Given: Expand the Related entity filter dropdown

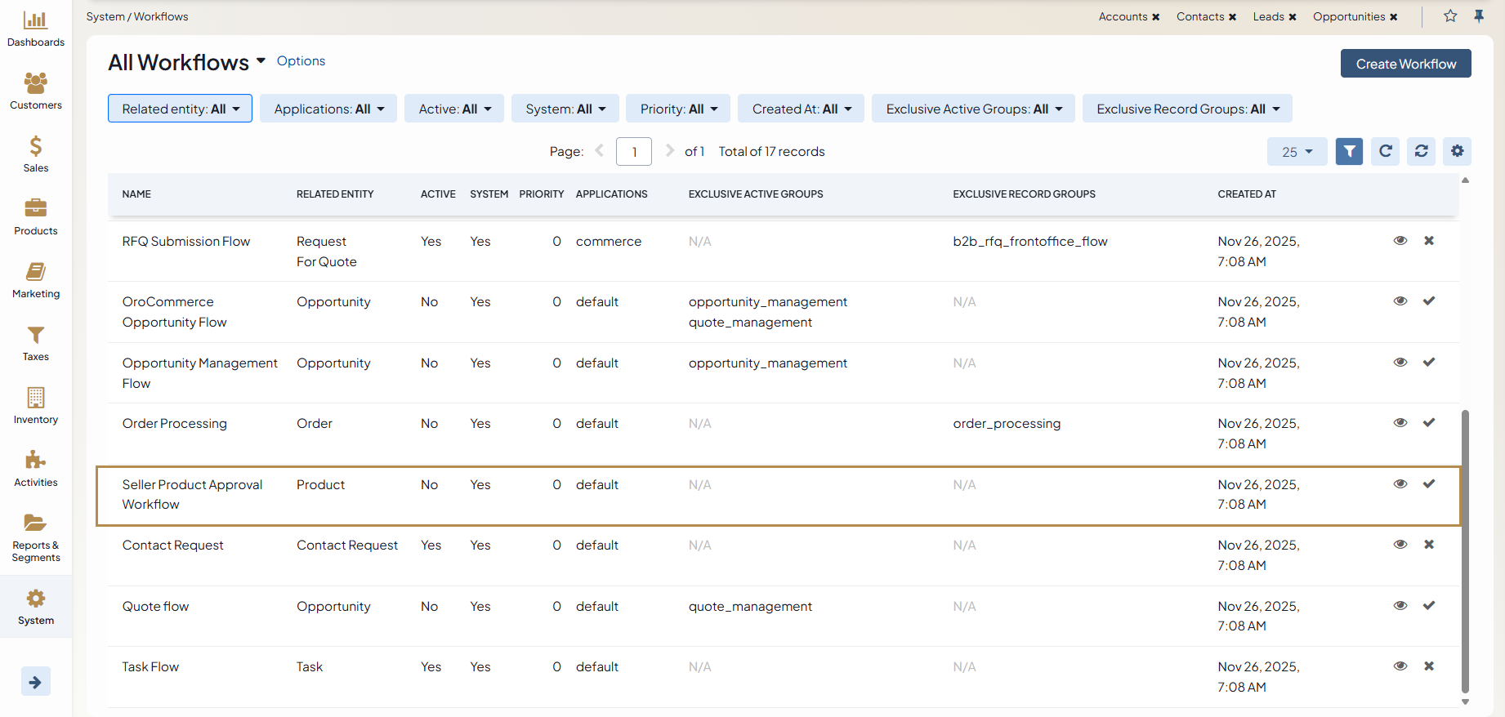Looking at the screenshot, I should point(180,109).
